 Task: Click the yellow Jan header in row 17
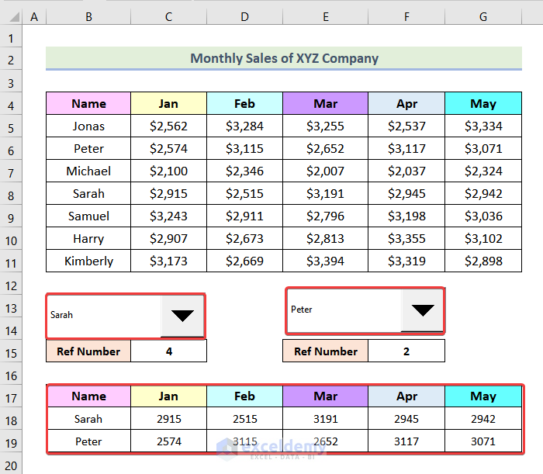(x=168, y=396)
